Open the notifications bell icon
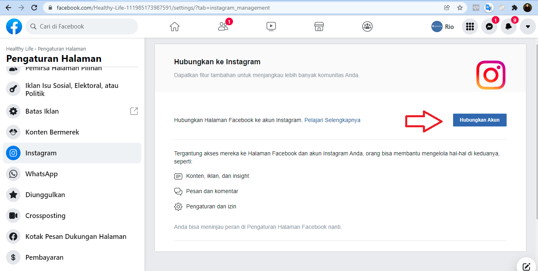The image size is (538, 271). (x=509, y=26)
